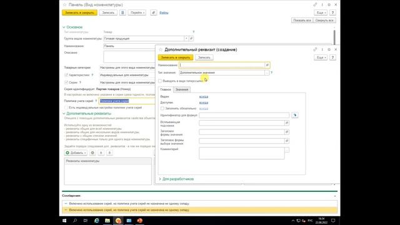Screen dimensions: 400x225
Task: Toggle Есть индивидуальные настройки политики учета серий
Action: coord(66,107)
